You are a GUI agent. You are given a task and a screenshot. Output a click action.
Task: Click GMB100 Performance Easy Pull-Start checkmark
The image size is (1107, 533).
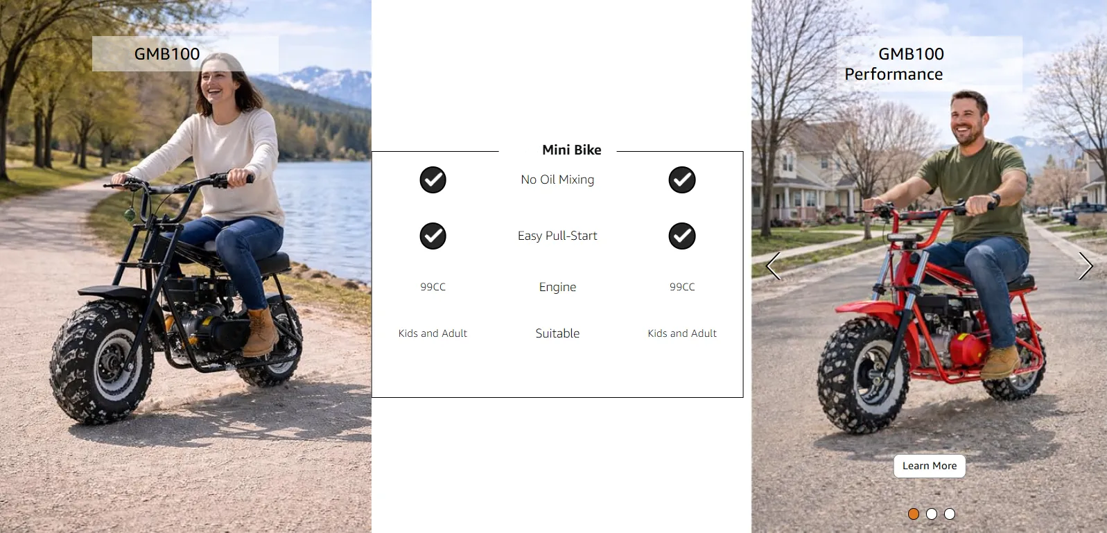[x=682, y=236]
